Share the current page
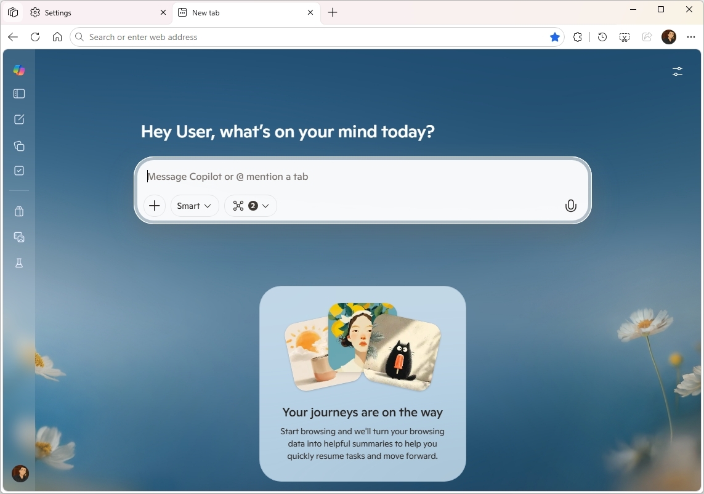704x494 pixels. (x=647, y=37)
